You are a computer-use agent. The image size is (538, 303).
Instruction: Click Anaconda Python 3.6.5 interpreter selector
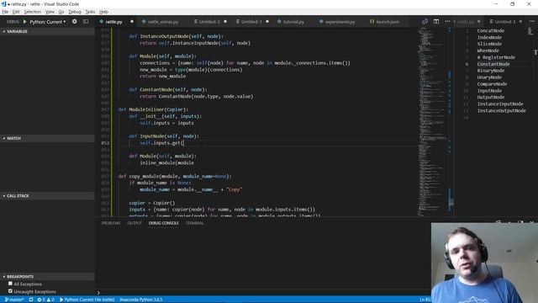[x=141, y=300]
